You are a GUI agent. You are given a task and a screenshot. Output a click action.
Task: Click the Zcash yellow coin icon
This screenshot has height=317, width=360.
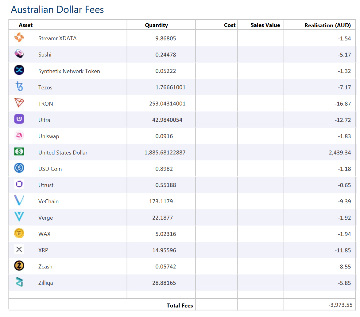tap(19, 266)
